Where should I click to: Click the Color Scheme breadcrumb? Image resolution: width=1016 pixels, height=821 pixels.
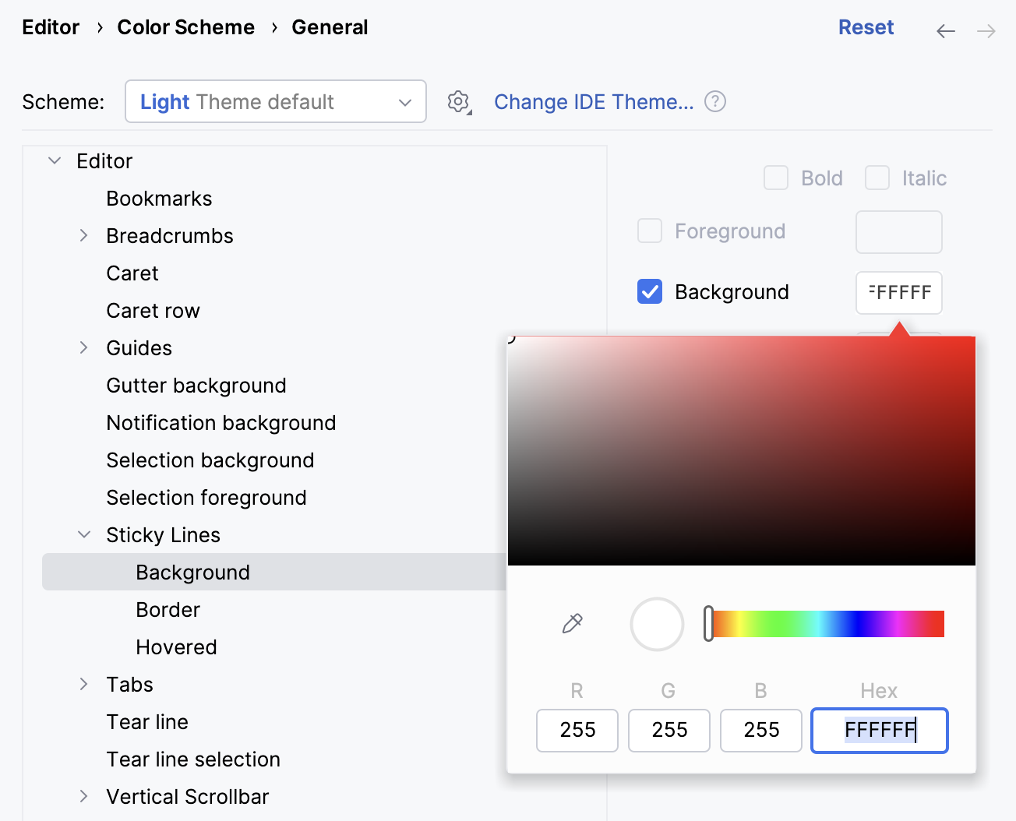tap(185, 26)
